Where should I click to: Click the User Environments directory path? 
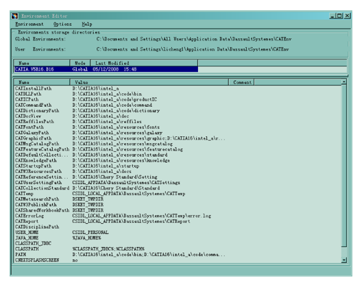[x=193, y=49]
